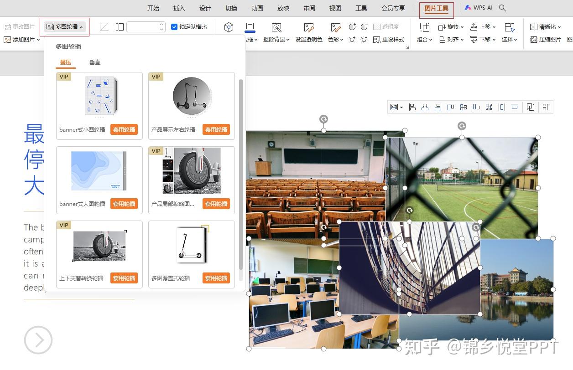573x370 pixels.
Task: Toggle the lock aspect ratio (锁定纵横比) checkbox
Action: 174,27
